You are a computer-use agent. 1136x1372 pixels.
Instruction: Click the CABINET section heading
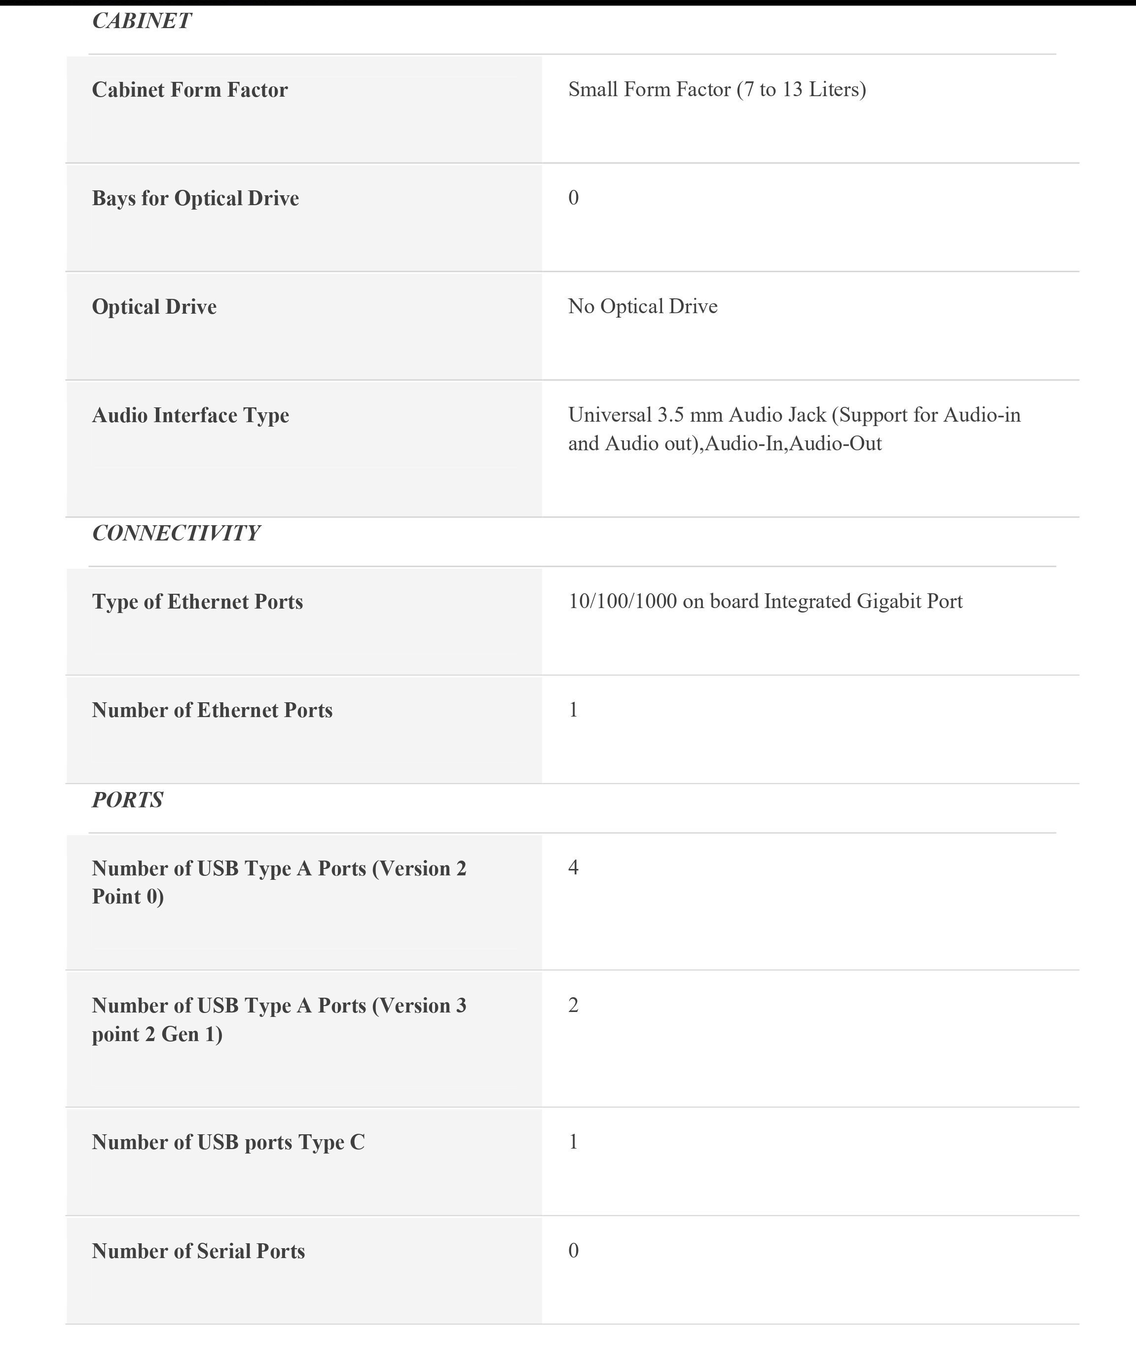[x=141, y=21]
